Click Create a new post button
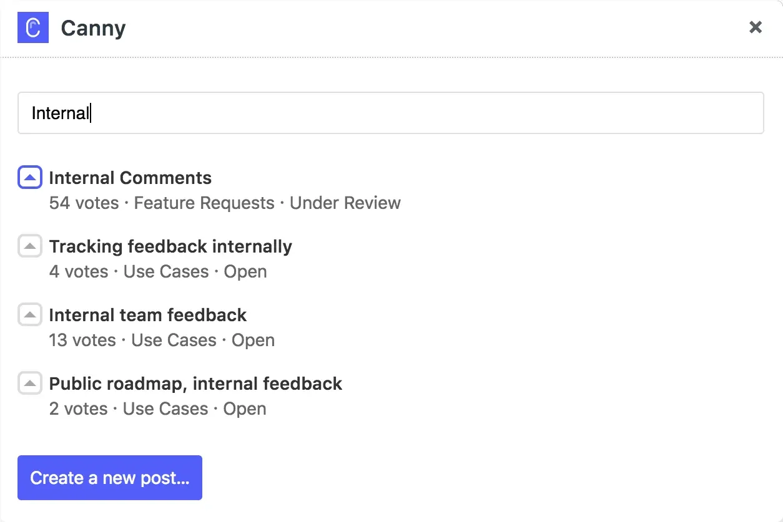783x522 pixels. coord(110,477)
